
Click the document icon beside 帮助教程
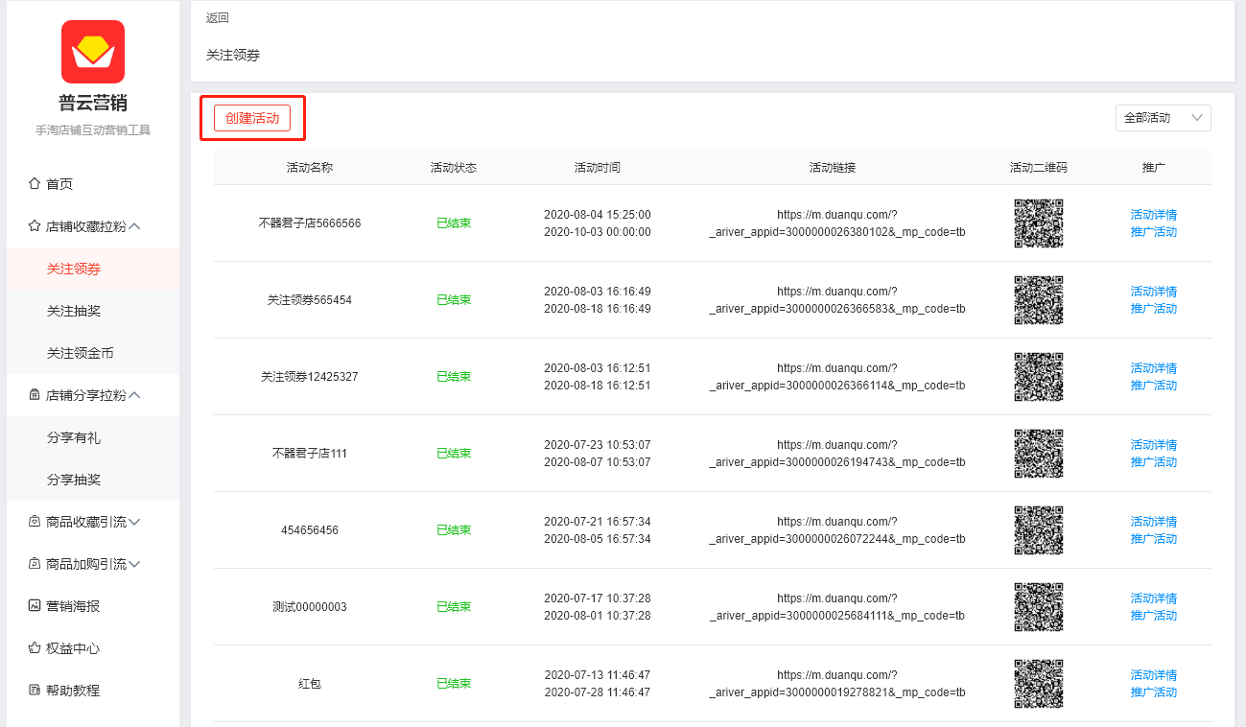pos(35,690)
